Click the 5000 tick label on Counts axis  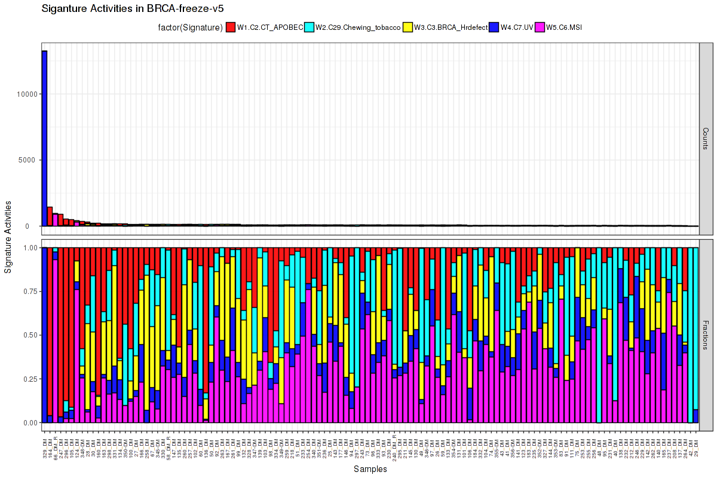[30, 160]
